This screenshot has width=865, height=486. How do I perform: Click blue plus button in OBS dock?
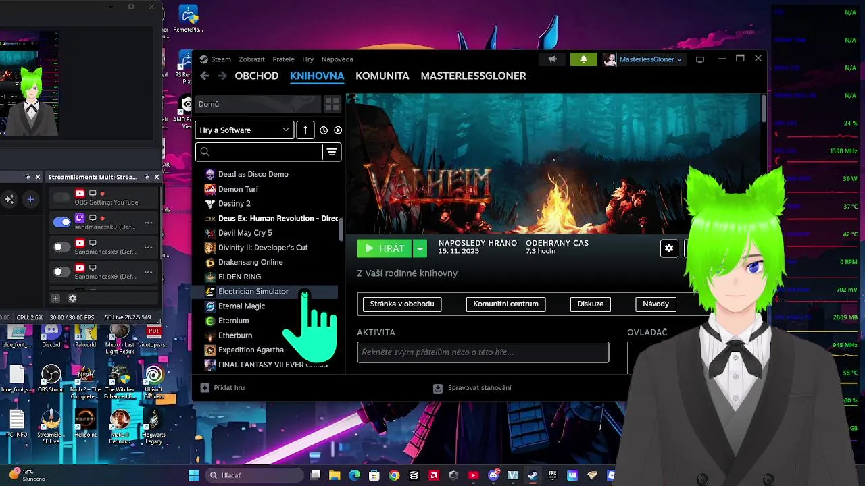(x=30, y=199)
